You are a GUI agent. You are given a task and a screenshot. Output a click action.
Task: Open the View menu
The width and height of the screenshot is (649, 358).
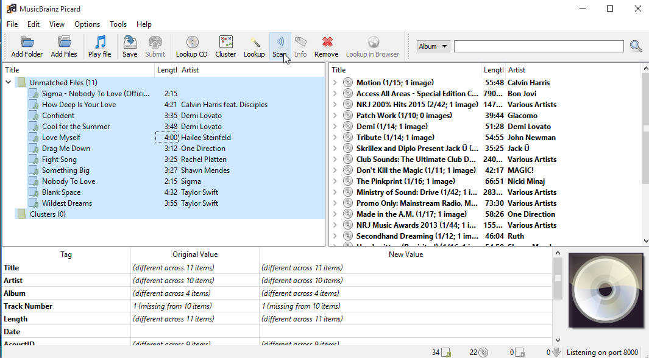click(57, 24)
